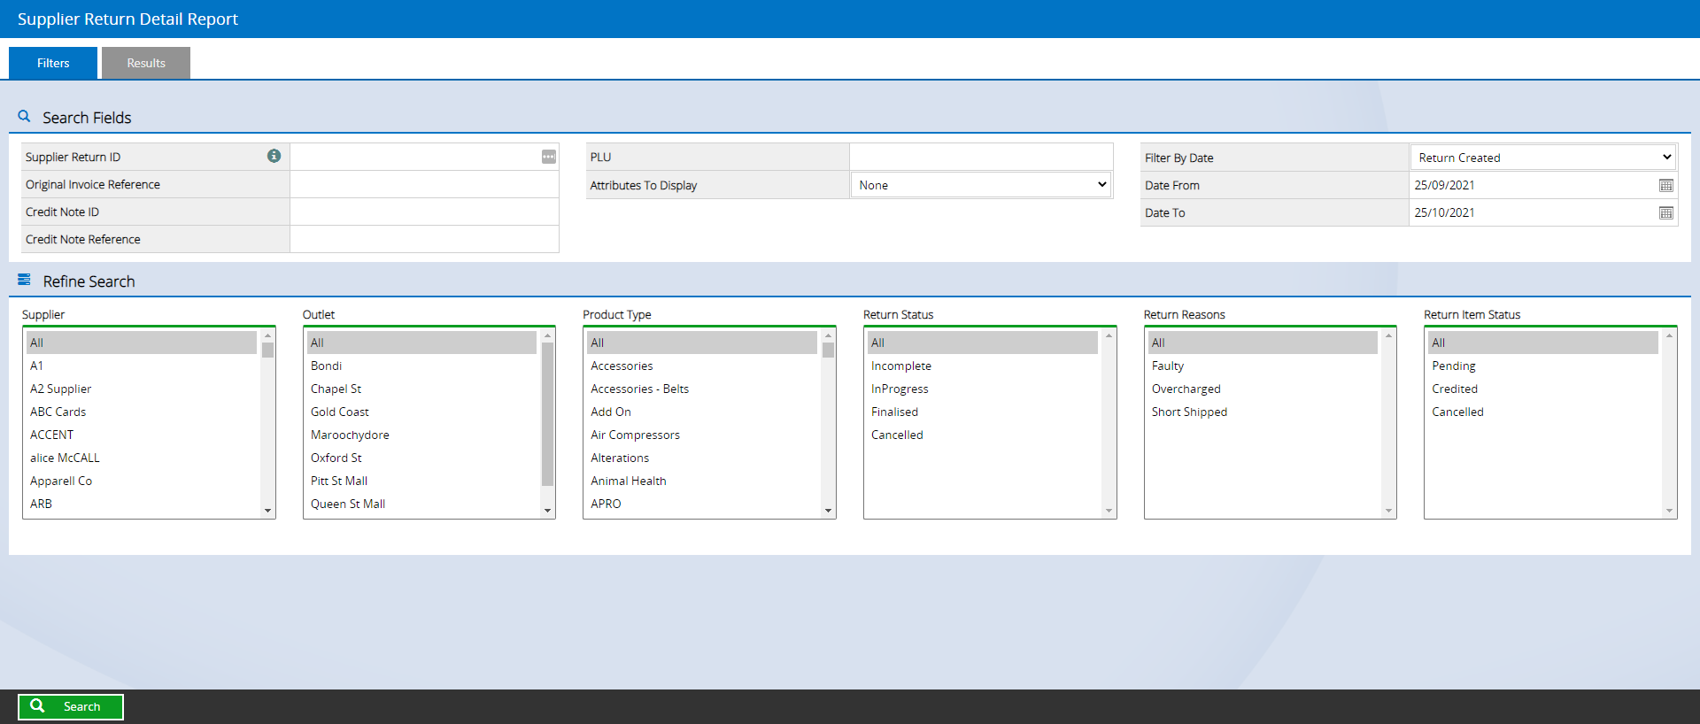Select All in the Outlet list
The width and height of the screenshot is (1700, 724).
click(421, 343)
